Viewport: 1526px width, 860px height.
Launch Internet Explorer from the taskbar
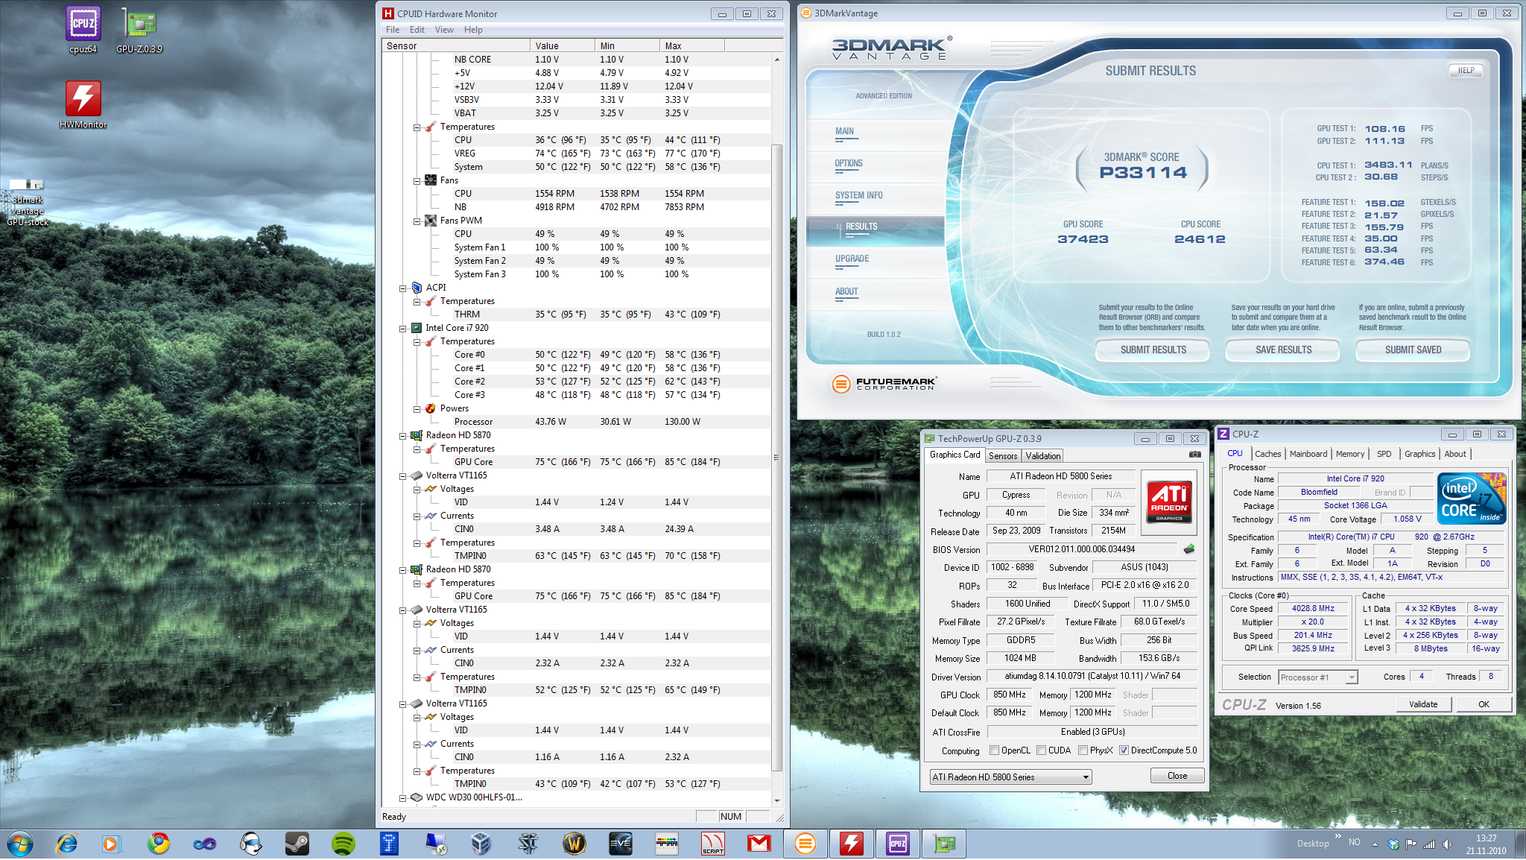point(67,844)
